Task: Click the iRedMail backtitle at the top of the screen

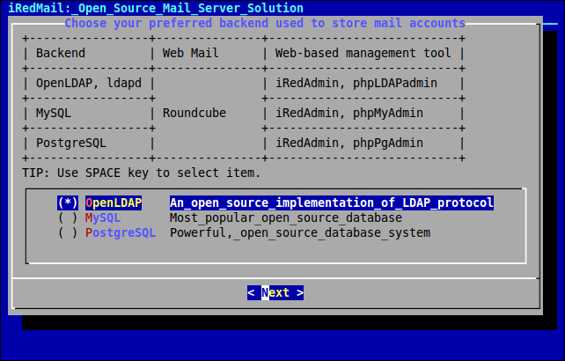Action: pos(156,8)
